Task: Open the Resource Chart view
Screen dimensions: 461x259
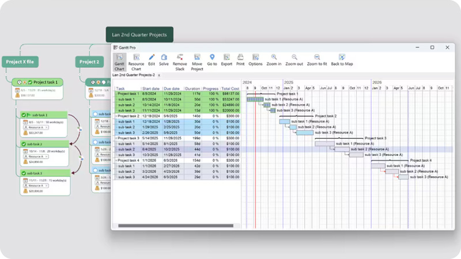Action: pyautogui.click(x=136, y=62)
